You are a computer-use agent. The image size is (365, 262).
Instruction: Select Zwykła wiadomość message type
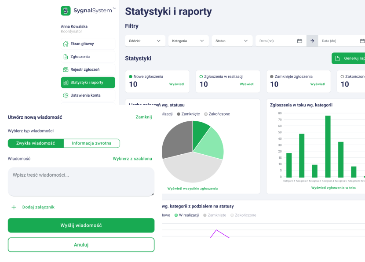(36, 143)
